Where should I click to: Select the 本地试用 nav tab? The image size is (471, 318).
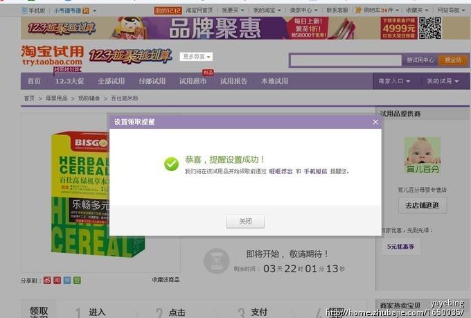(274, 81)
